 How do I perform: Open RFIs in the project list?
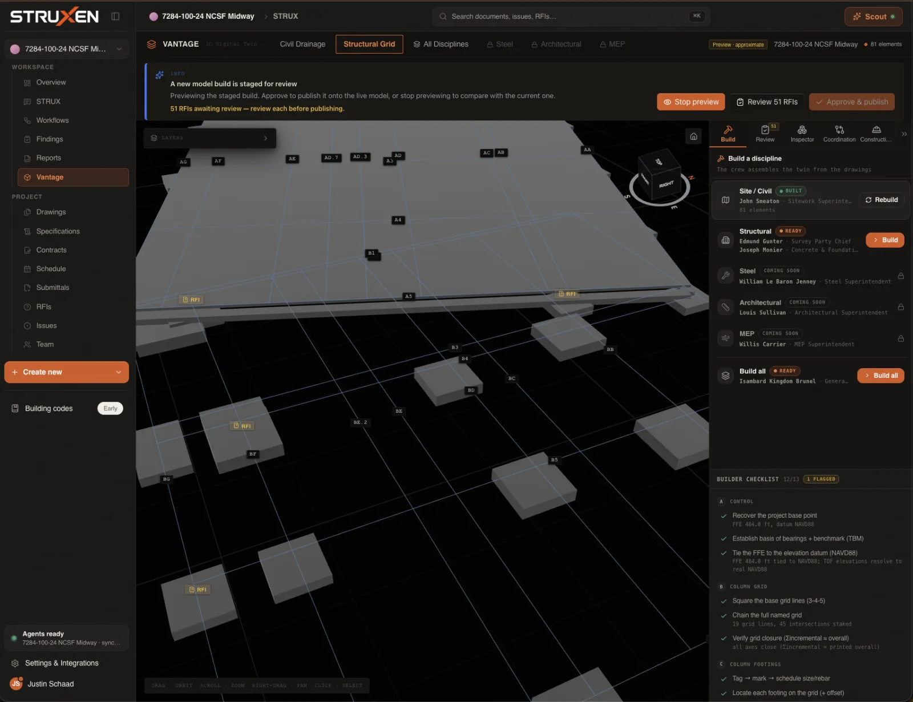pos(44,306)
